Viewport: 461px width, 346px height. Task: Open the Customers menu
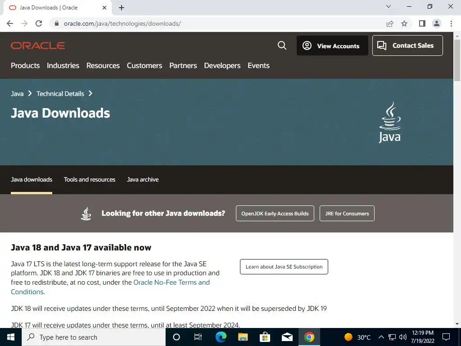tap(145, 66)
